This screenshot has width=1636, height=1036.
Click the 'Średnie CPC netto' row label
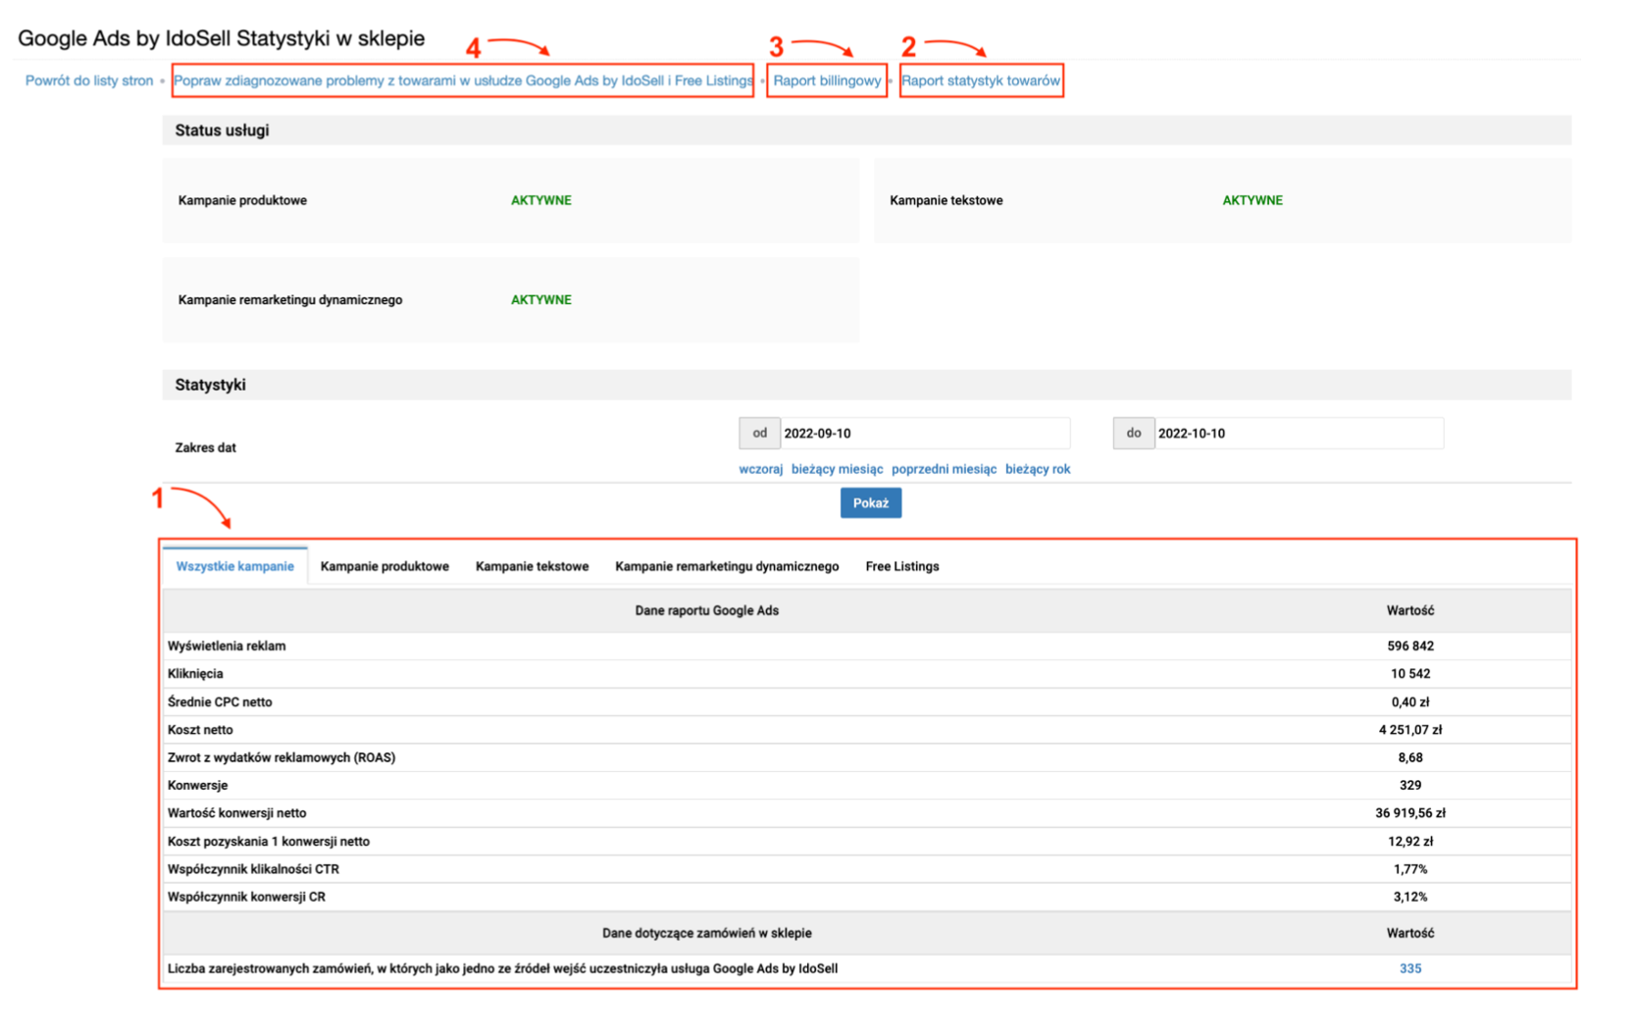220,701
